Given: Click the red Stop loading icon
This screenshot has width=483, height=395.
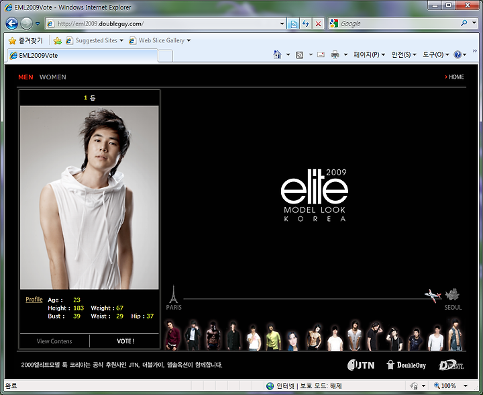Looking at the screenshot, I should click(318, 24).
